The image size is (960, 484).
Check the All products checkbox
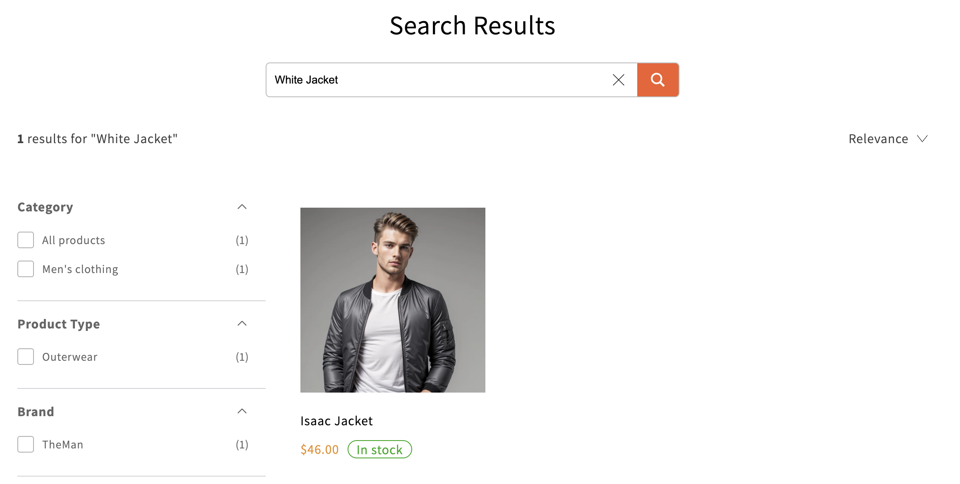[26, 240]
